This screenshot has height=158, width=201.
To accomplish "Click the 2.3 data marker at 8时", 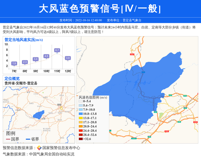I will point(25,62).
